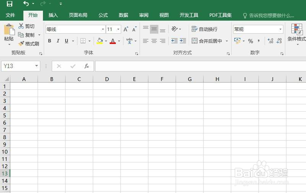This screenshot has height=193, width=306.
Task: Click 合并后居中 merge and center
Action: [x=207, y=41]
